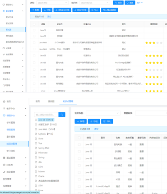Image resolution: width=167 pixels, height=194 pixels.
Task: Click the course-name search input in tree panel
Action: [46, 115]
